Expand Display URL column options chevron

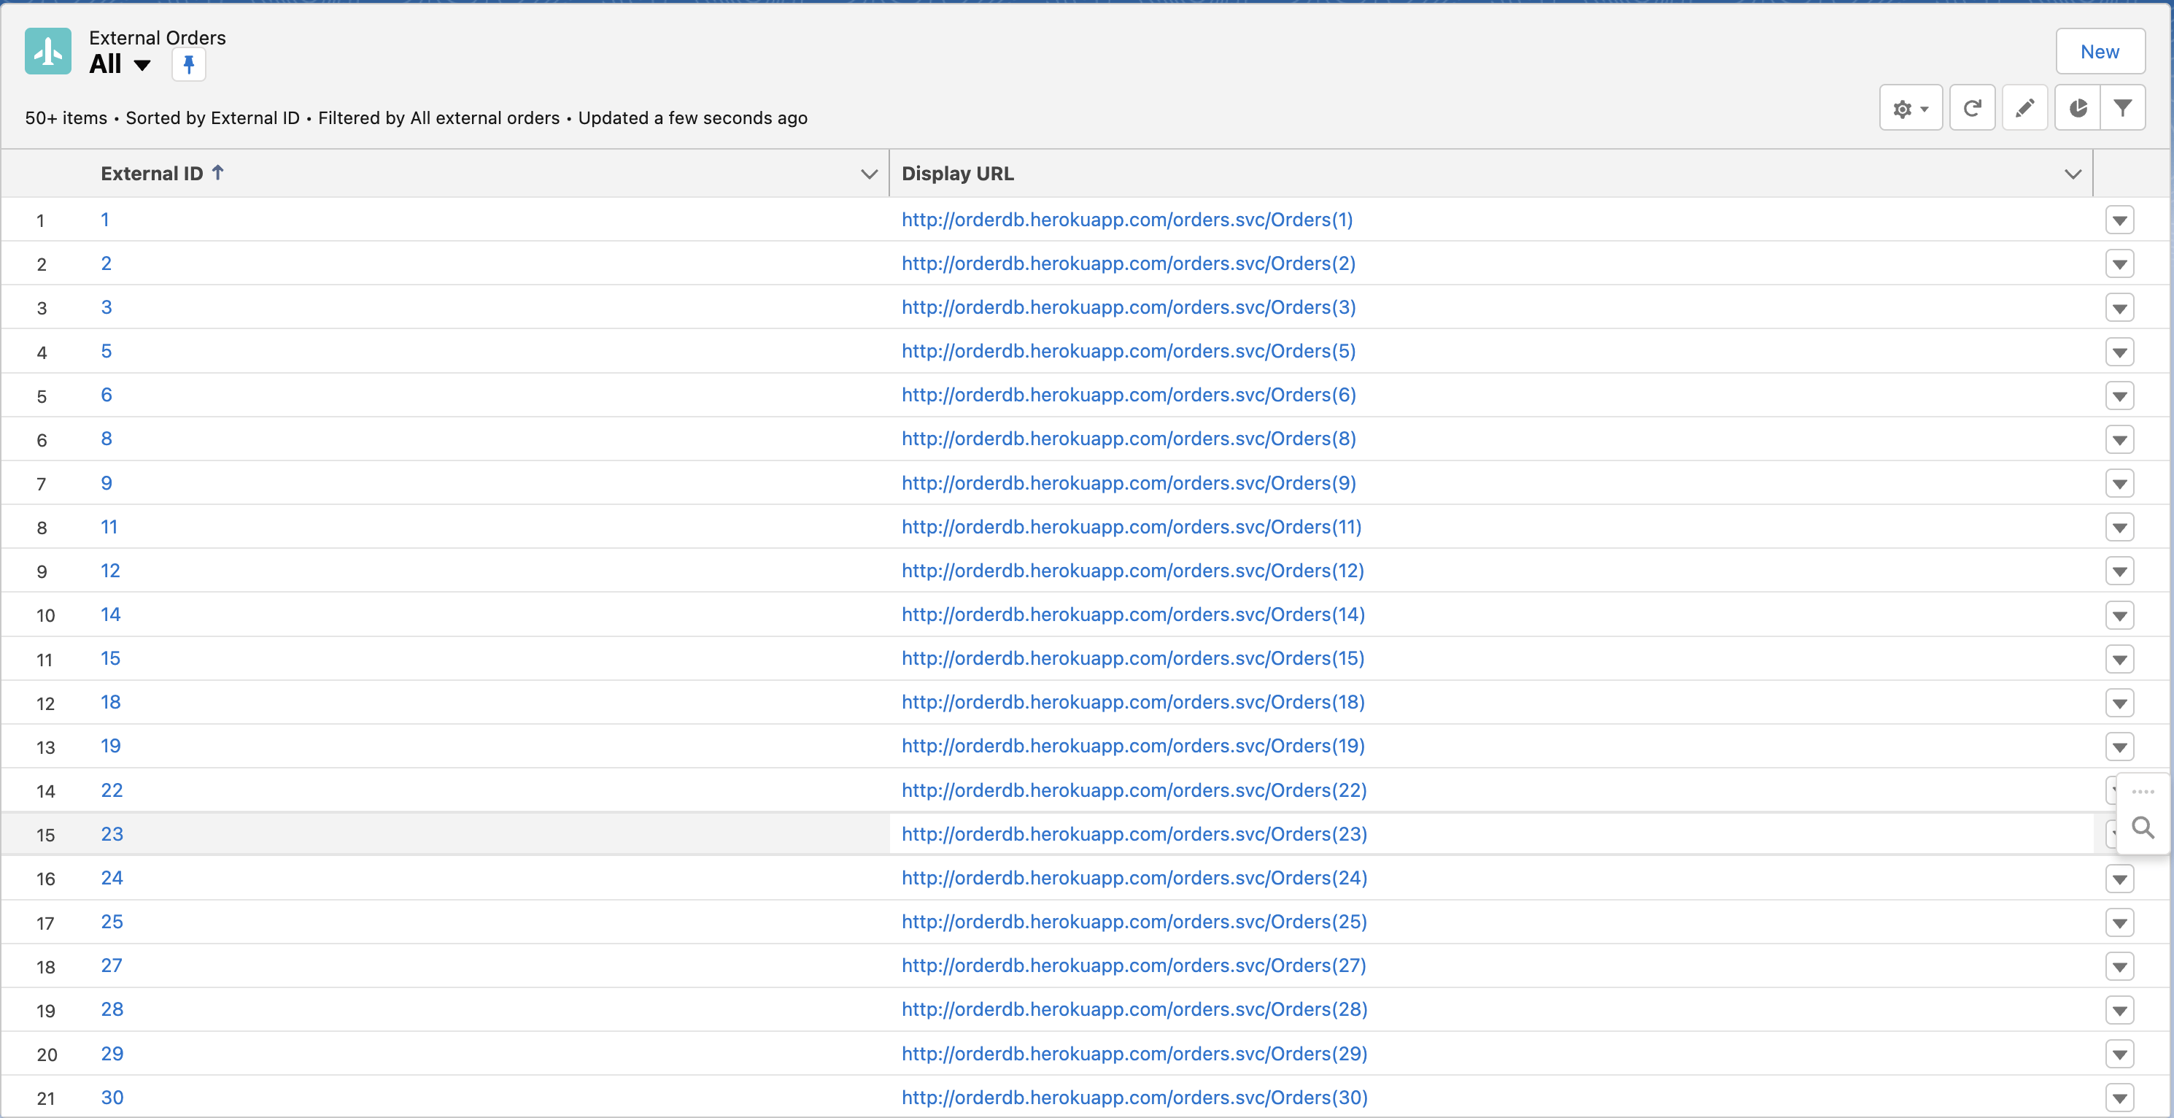point(2072,174)
